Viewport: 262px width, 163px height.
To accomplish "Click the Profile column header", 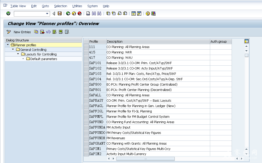I will click(x=98, y=41).
